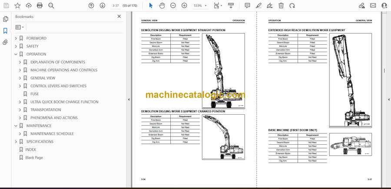Image resolution: width=391 pixels, height=189 pixels.
Task: Bookmark this document with star icon
Action: (x=17, y=6)
